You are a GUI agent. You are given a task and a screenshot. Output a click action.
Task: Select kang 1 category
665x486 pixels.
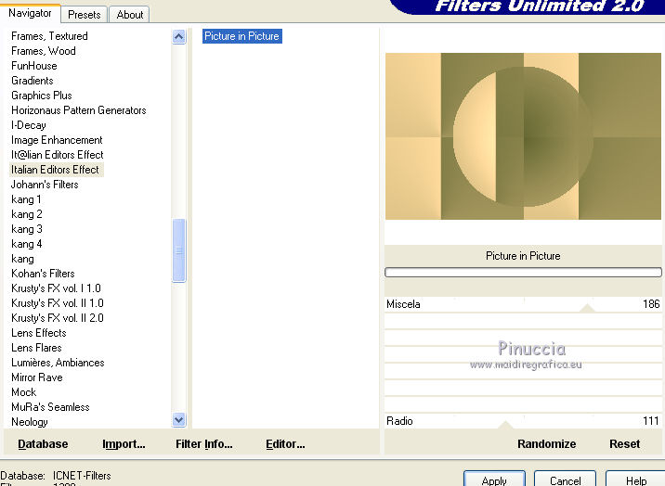[x=26, y=199]
